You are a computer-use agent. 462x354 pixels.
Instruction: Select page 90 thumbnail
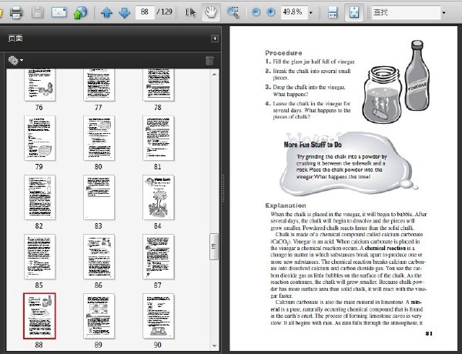[x=158, y=316]
